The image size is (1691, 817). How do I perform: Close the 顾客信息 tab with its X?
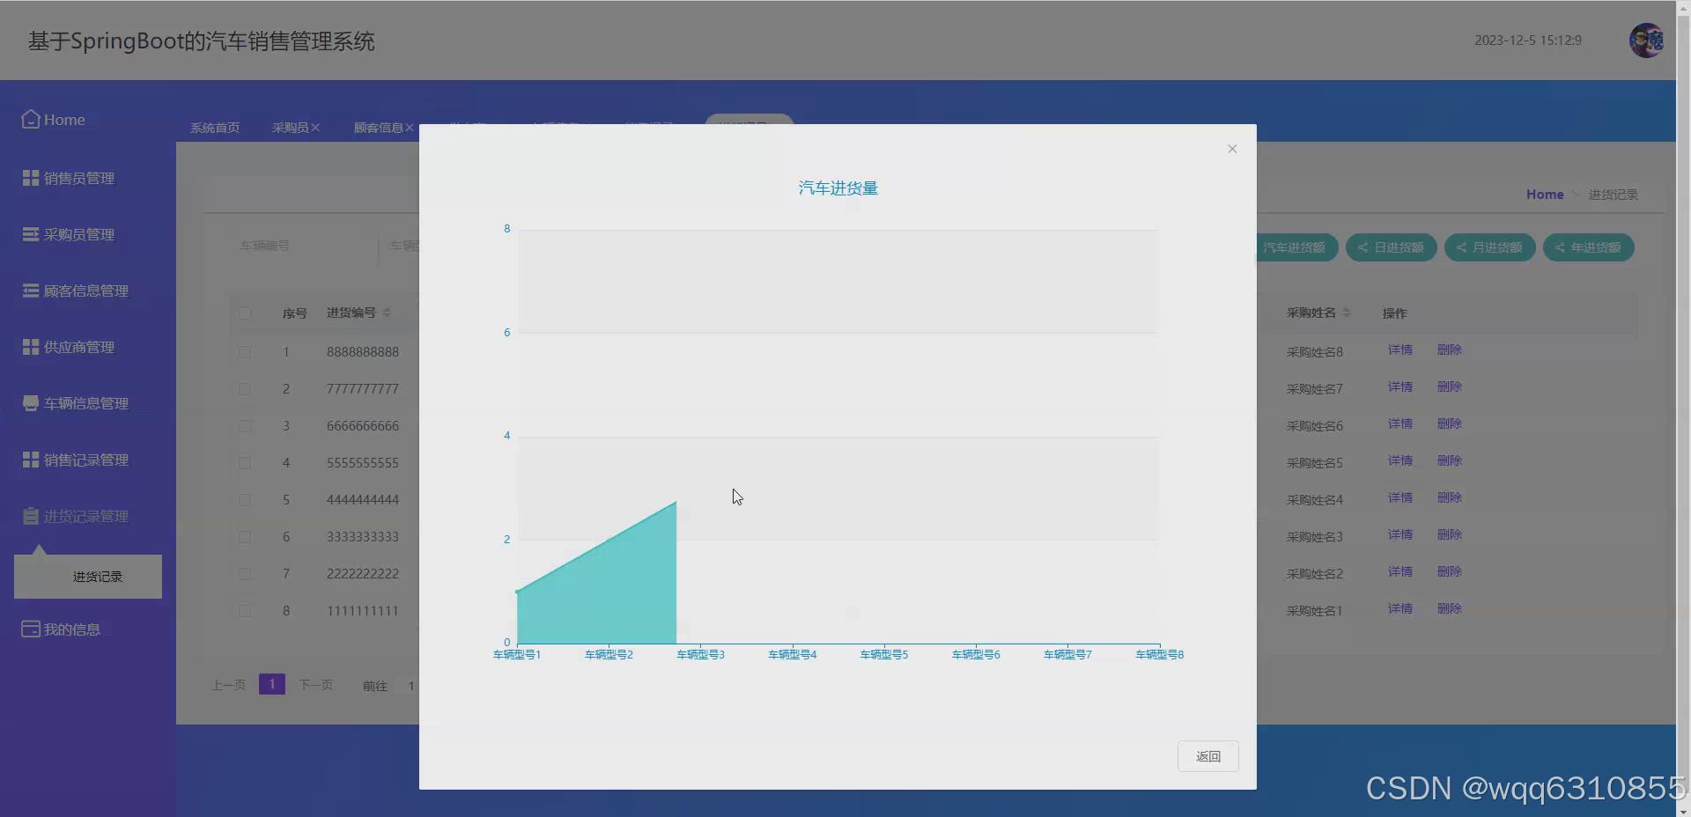[x=410, y=128]
